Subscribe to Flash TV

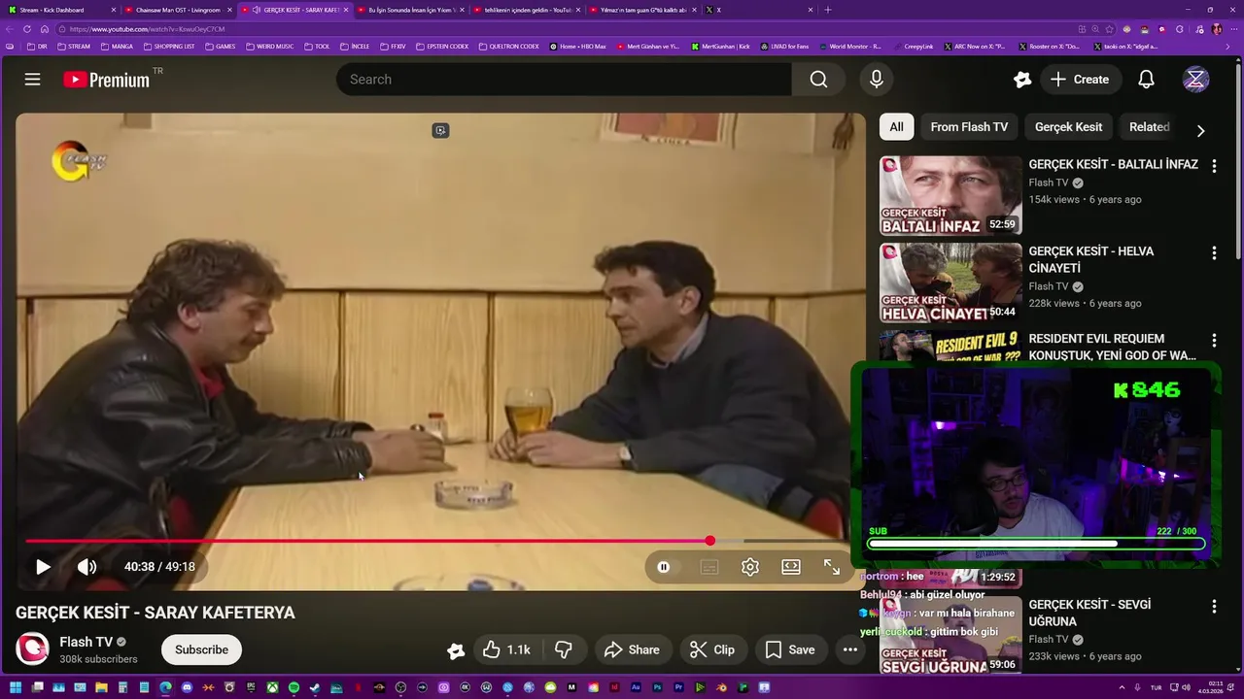point(201,649)
